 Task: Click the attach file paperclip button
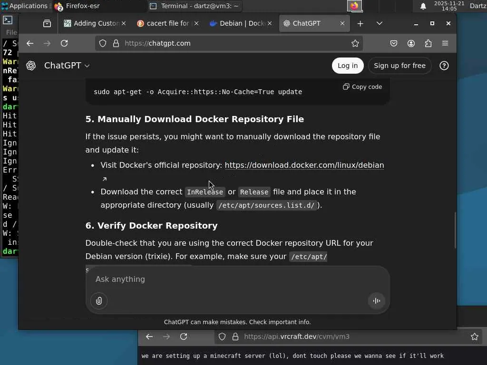click(x=99, y=300)
